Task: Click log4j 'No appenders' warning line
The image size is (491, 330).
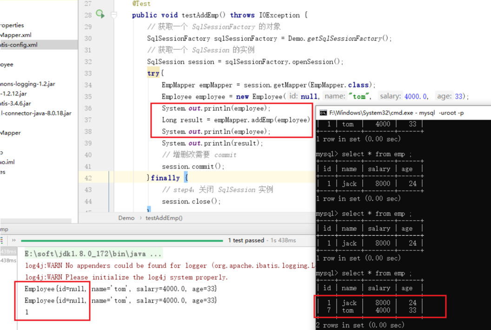Action: pyautogui.click(x=169, y=266)
